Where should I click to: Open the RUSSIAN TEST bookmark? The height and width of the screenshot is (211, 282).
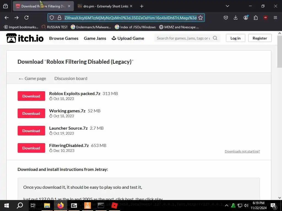[x=55, y=27]
